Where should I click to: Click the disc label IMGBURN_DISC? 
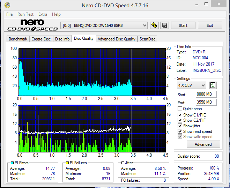pyautogui.click(x=207, y=70)
